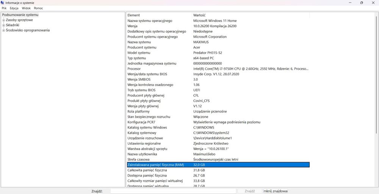The height and width of the screenshot is (194, 379).
Task: Select Produkt płyty głównej row
Action: pyautogui.click(x=218, y=101)
